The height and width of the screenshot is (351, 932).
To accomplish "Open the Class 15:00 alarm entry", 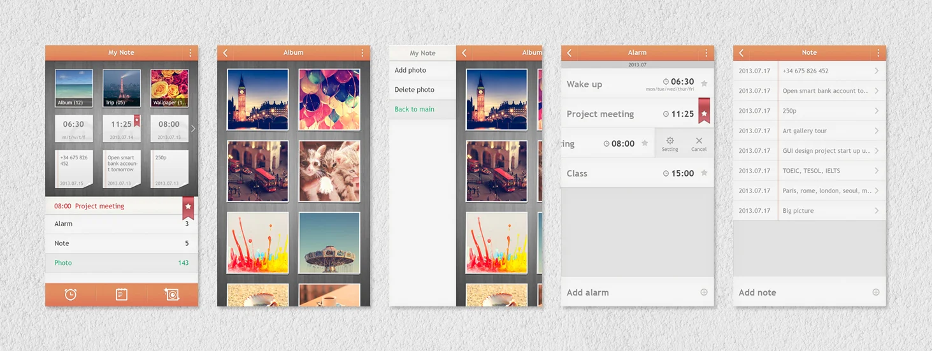I will [x=638, y=173].
